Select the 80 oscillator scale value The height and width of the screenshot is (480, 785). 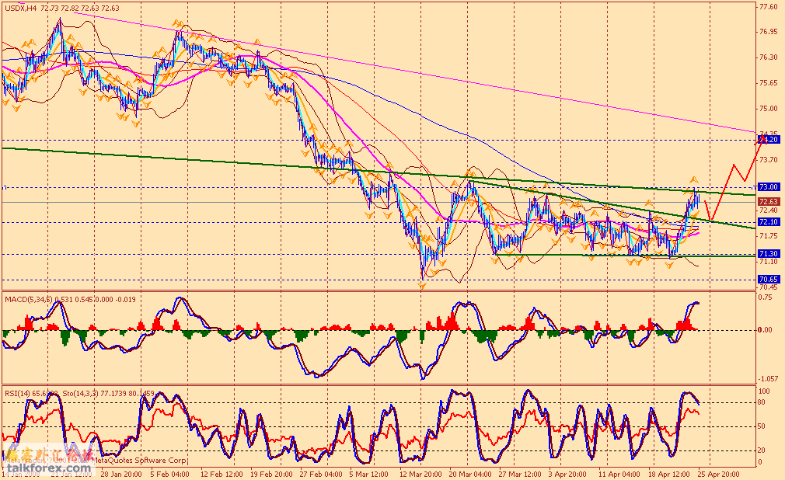click(762, 402)
